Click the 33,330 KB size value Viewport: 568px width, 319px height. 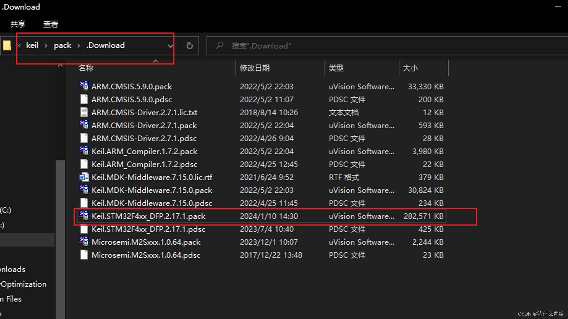[x=426, y=86]
